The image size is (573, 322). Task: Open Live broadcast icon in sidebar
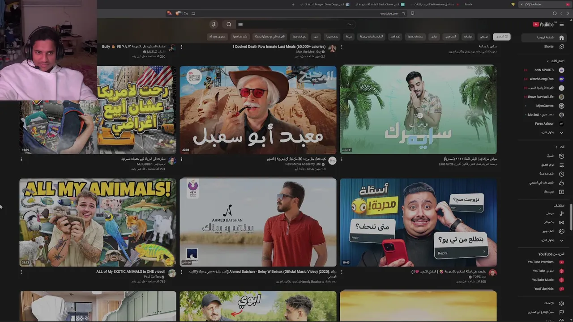point(561,222)
